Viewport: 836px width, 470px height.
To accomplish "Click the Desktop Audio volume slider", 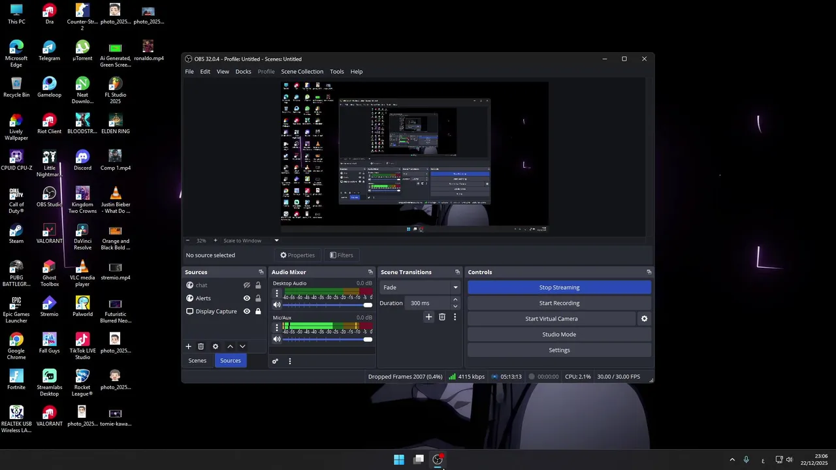I will pyautogui.click(x=328, y=305).
